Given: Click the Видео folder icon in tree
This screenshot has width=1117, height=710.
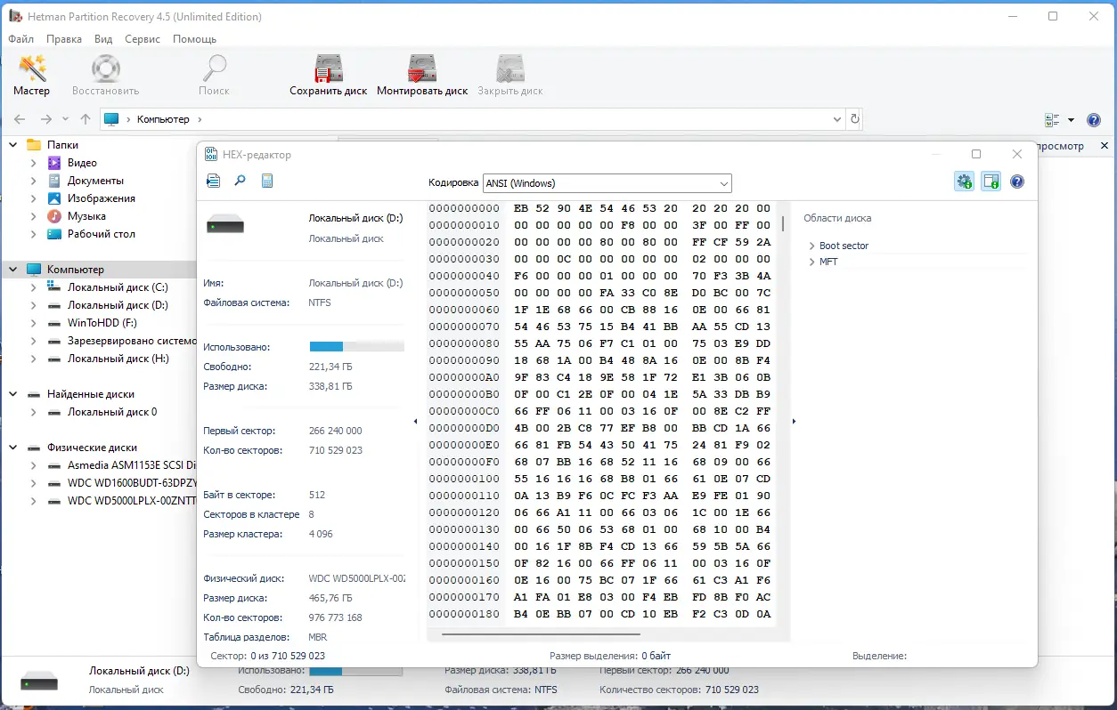Looking at the screenshot, I should 54,163.
